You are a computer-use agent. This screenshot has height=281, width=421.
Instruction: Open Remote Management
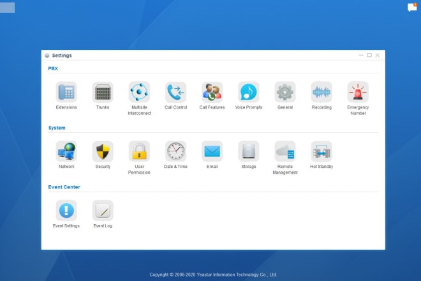click(285, 151)
